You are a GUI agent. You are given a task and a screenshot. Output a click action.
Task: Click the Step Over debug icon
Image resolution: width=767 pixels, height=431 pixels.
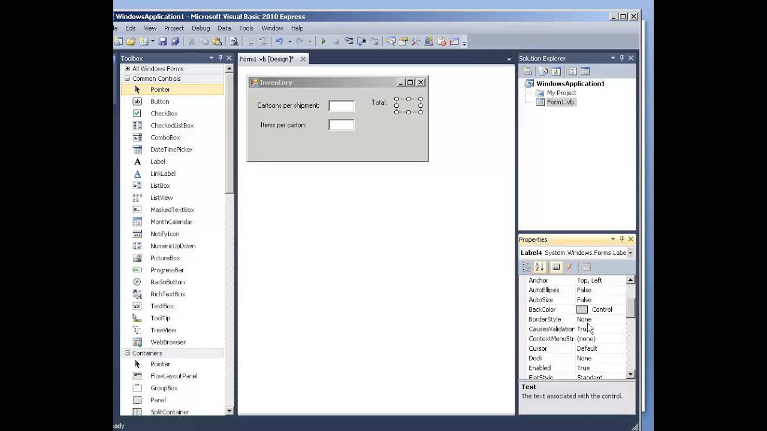coord(361,41)
